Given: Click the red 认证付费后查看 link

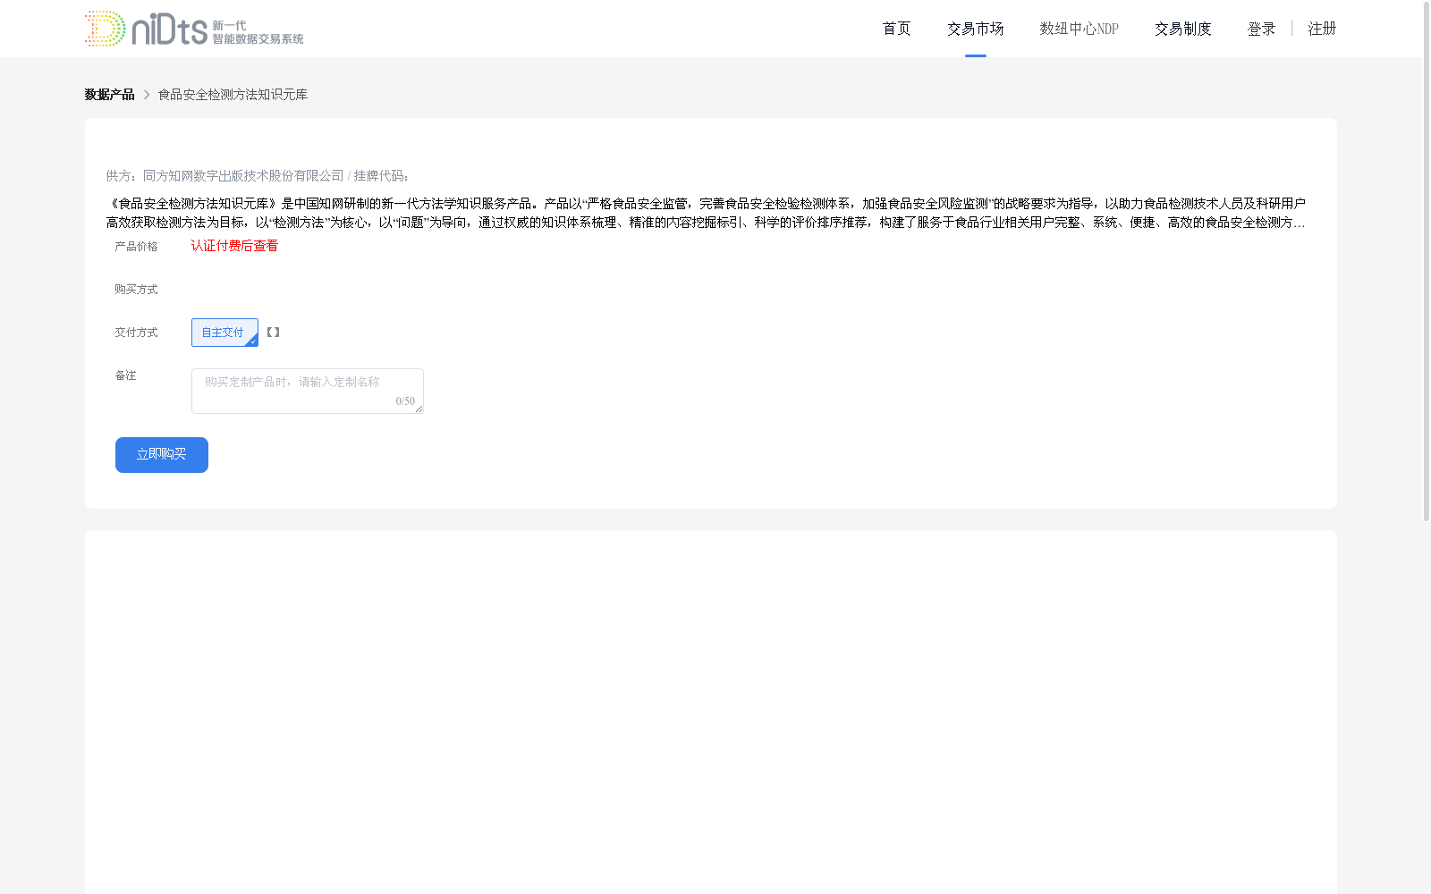Looking at the screenshot, I should click(x=234, y=245).
